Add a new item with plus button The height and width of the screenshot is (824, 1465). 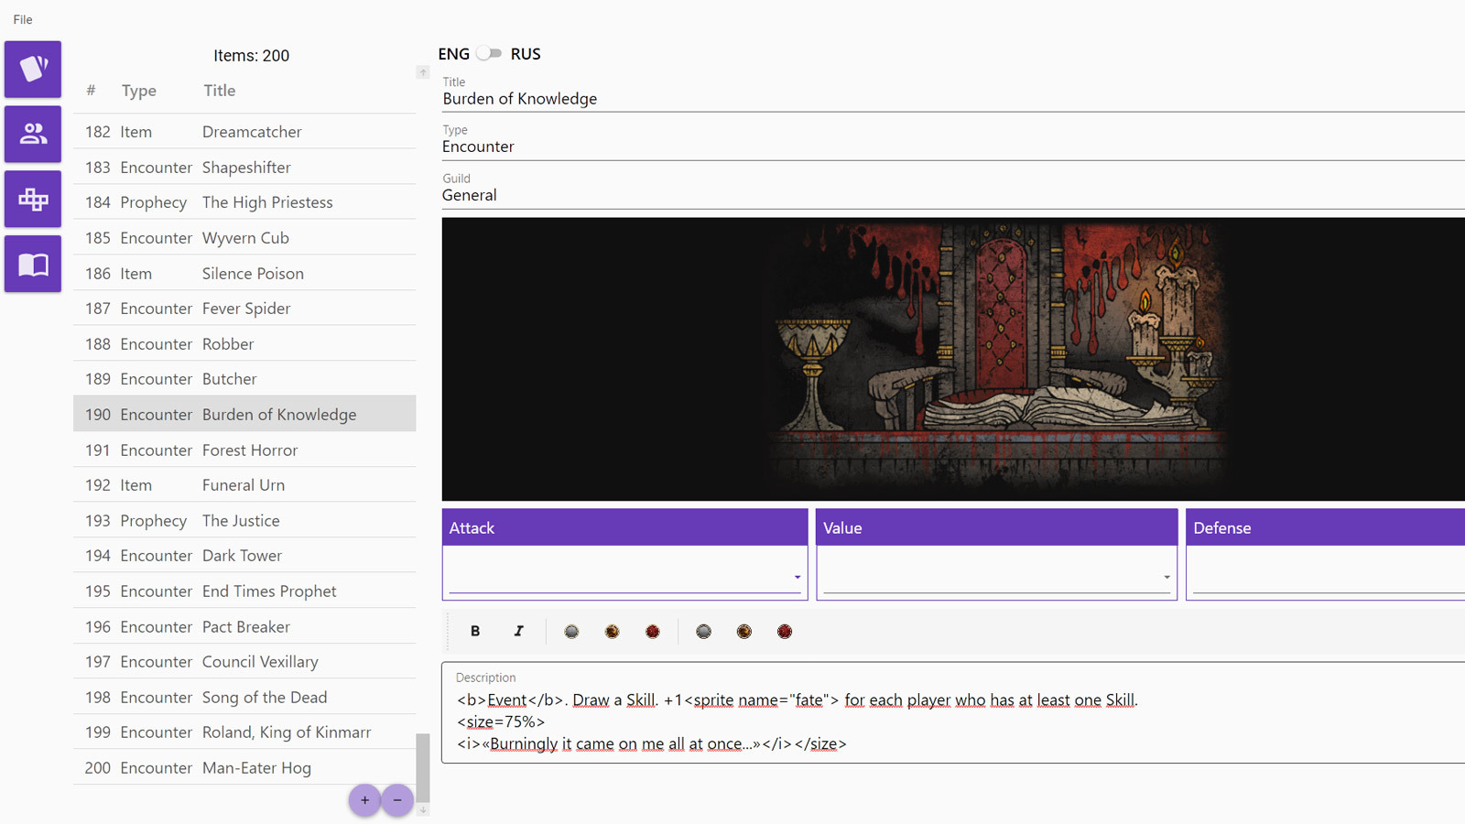tap(364, 800)
